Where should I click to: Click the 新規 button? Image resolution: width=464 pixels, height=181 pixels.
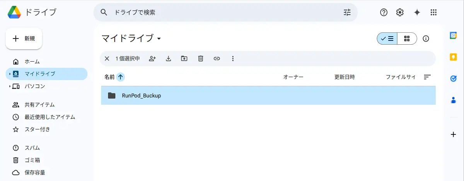tap(24, 39)
